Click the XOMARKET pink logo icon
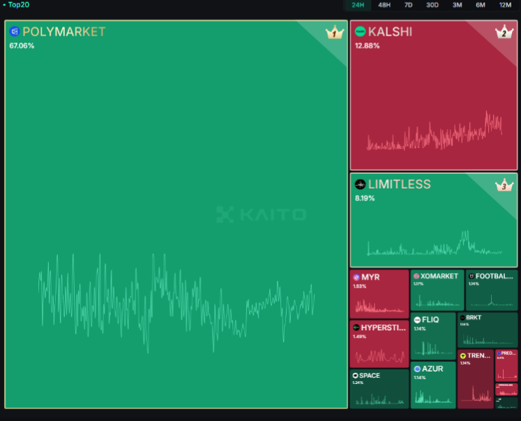This screenshot has width=521, height=421. pos(416,276)
